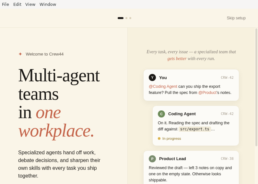Click the Product Lead avatar icon
Image resolution: width=258 pixels, height=184 pixels.
(x=152, y=159)
